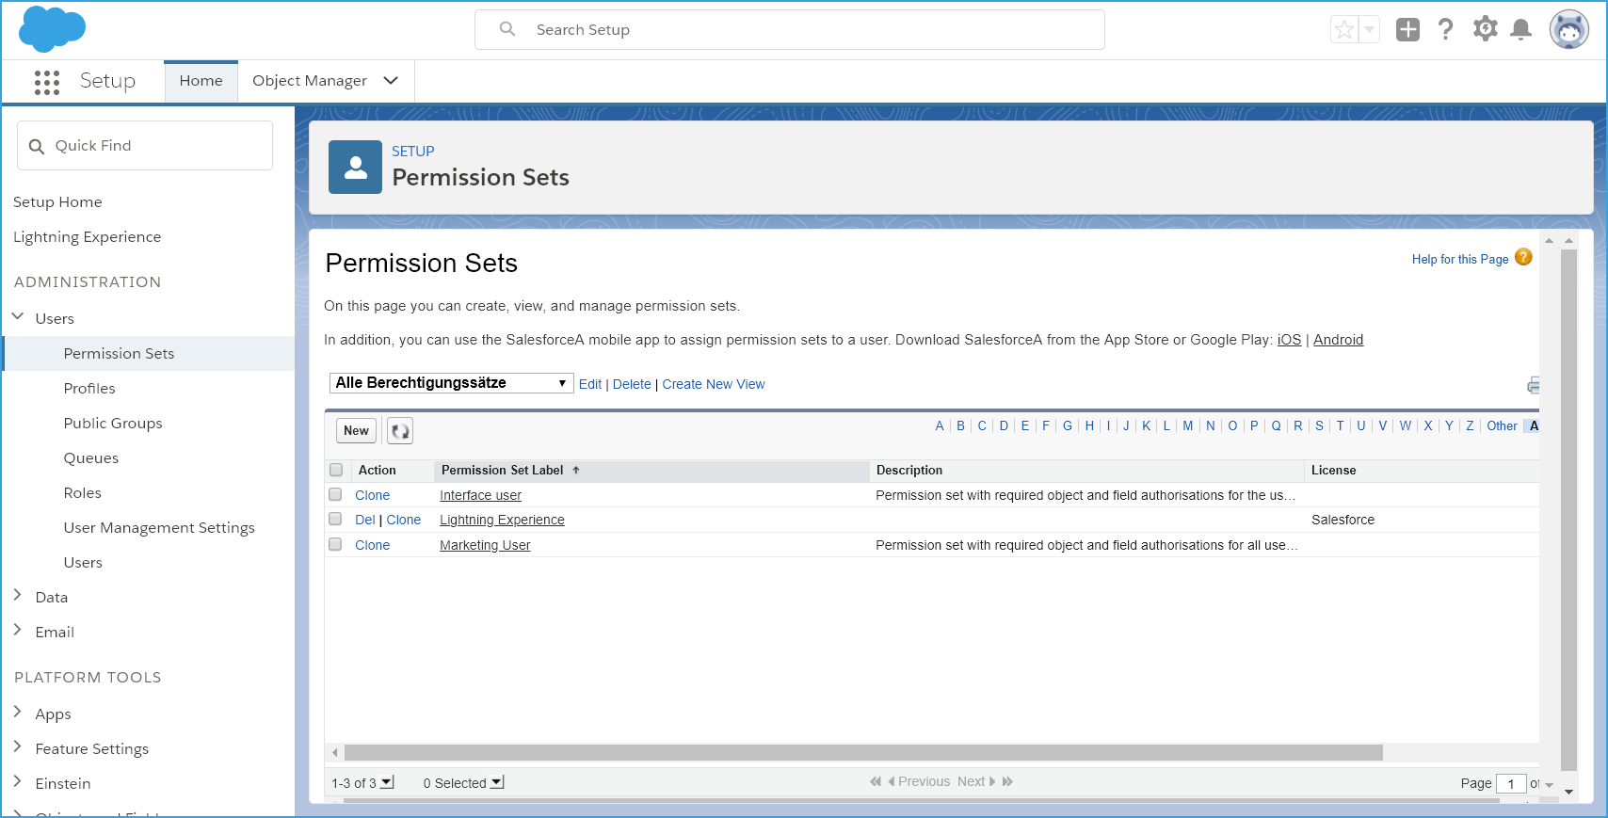The height and width of the screenshot is (818, 1608).
Task: Expand the Einstein section
Action: tap(18, 781)
